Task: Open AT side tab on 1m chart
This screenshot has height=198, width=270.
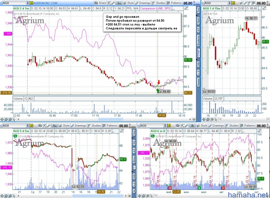Action: tap(198, 29)
